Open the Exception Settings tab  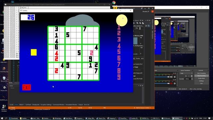46,105
